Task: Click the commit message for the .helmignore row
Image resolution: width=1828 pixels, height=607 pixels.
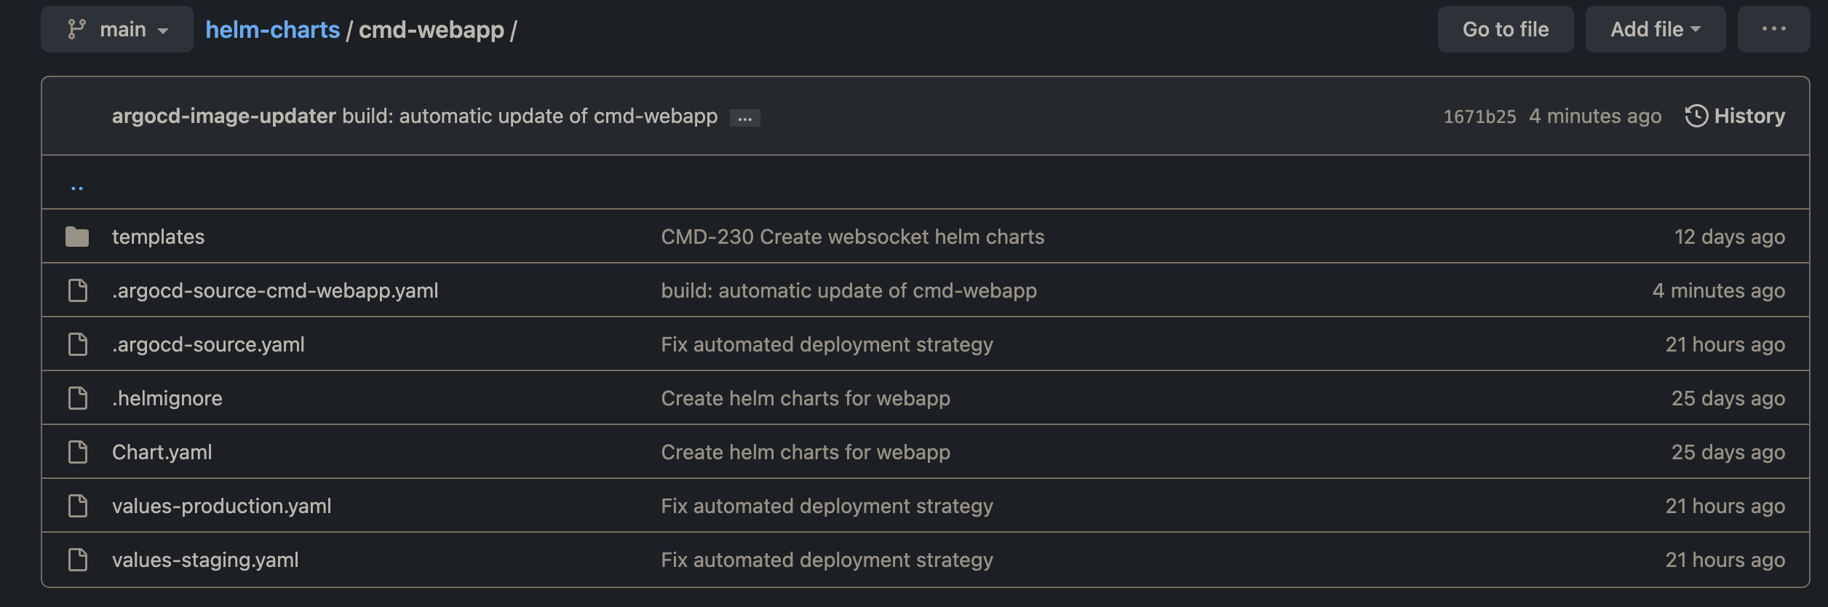Action: [805, 397]
